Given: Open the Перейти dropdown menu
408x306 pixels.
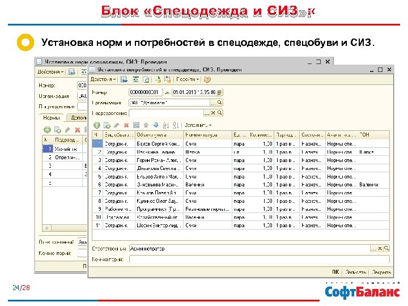Looking at the screenshot, I should tap(188, 79).
